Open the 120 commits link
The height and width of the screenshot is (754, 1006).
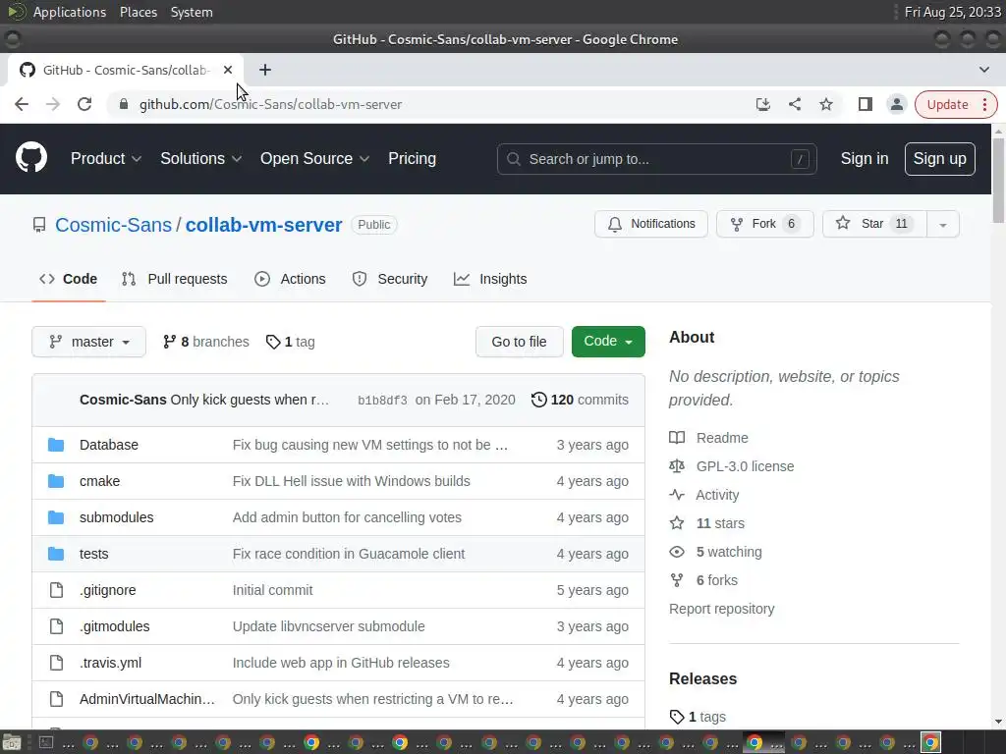point(580,401)
